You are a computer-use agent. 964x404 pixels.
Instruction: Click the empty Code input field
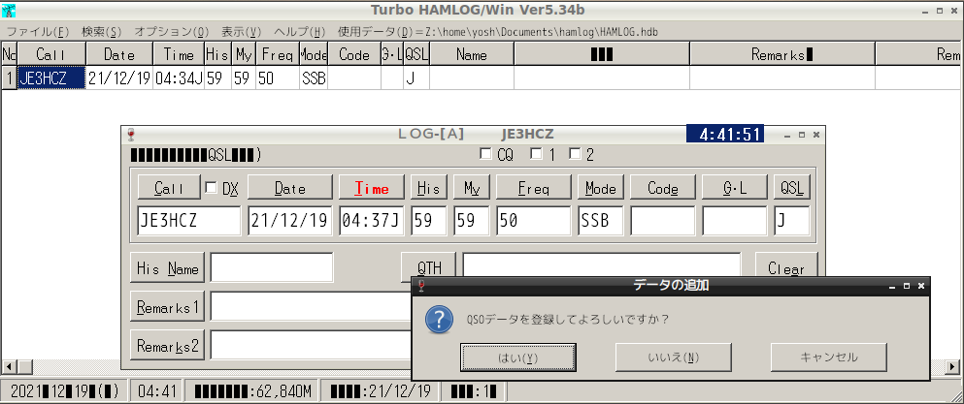(663, 221)
